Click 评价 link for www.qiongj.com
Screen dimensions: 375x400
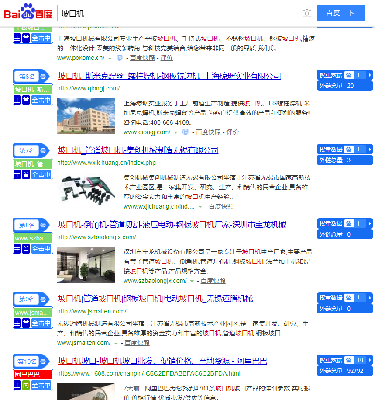pyautogui.click(x=233, y=132)
